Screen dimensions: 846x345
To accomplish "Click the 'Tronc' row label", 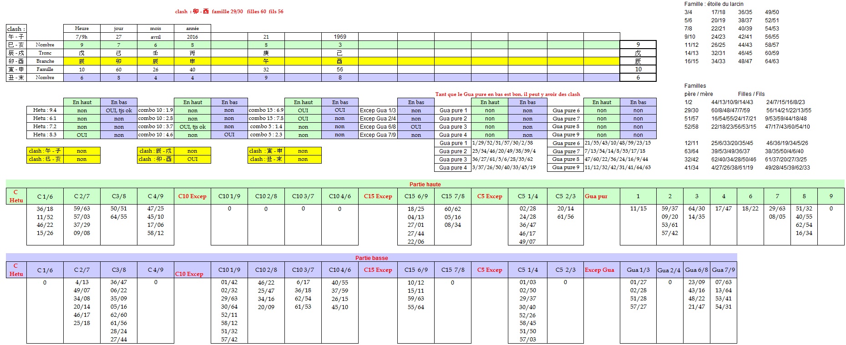I will [x=45, y=53].
